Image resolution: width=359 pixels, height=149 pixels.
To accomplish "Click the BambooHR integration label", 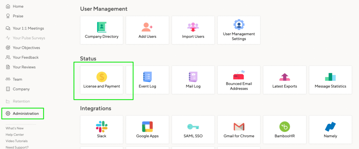I will tap(285, 136).
